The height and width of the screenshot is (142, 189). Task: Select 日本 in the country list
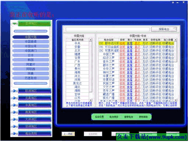coord(31,55)
